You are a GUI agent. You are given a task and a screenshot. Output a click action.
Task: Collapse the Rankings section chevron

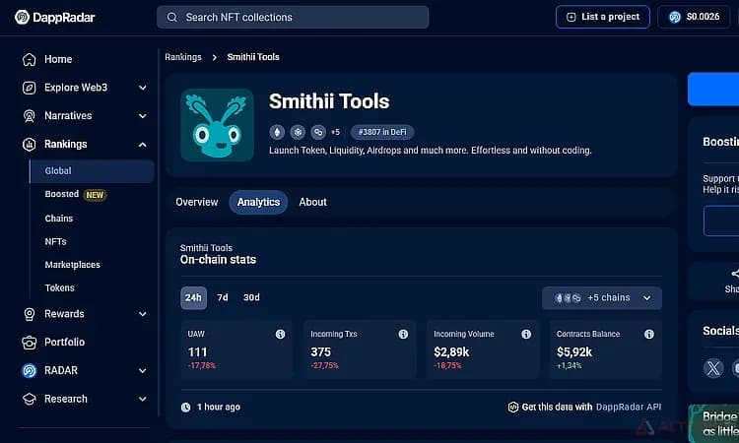pos(142,145)
